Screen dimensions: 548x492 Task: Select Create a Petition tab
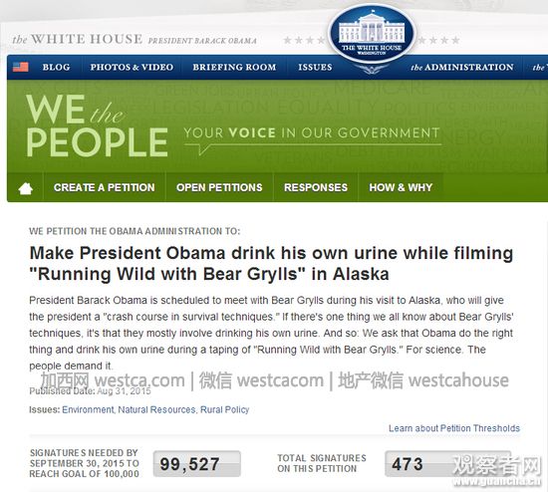coord(105,187)
